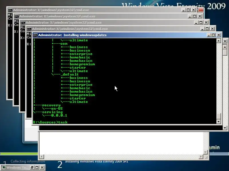
Task: Close the minimized Windows Task Manager window
Action: click(42, 168)
